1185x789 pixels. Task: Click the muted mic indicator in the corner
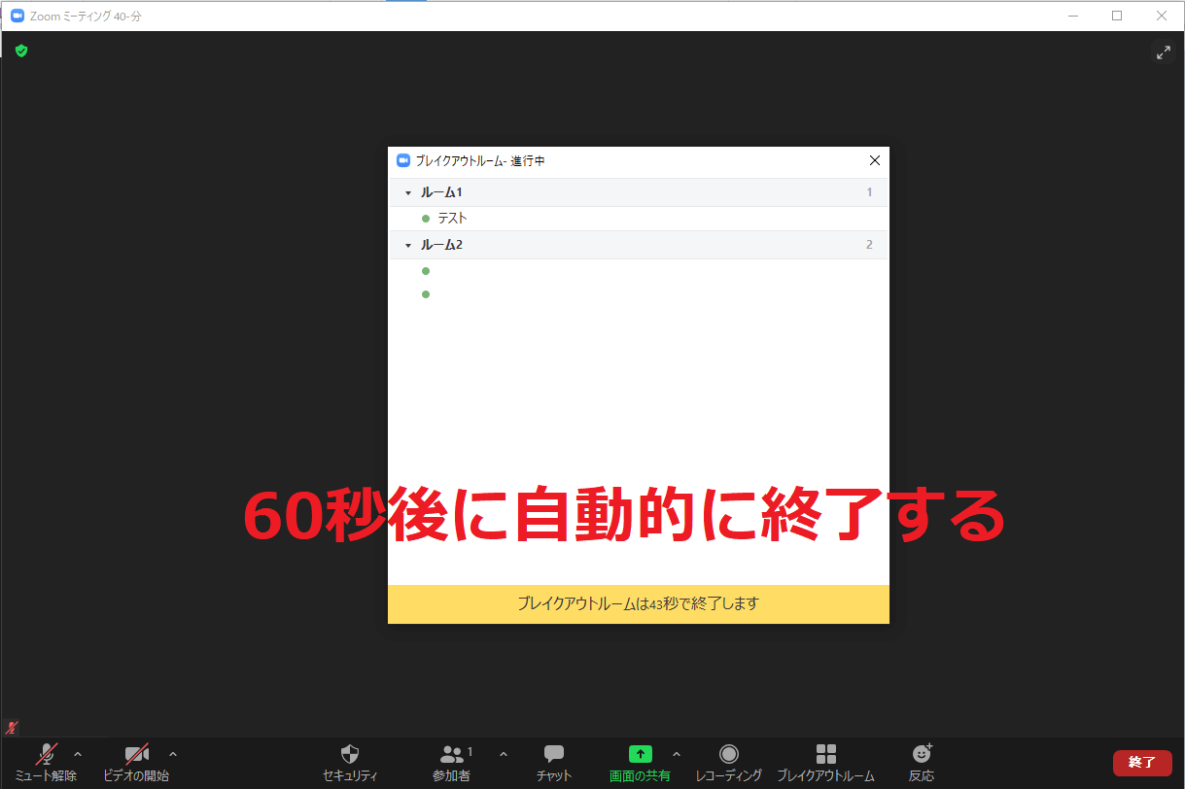12,727
